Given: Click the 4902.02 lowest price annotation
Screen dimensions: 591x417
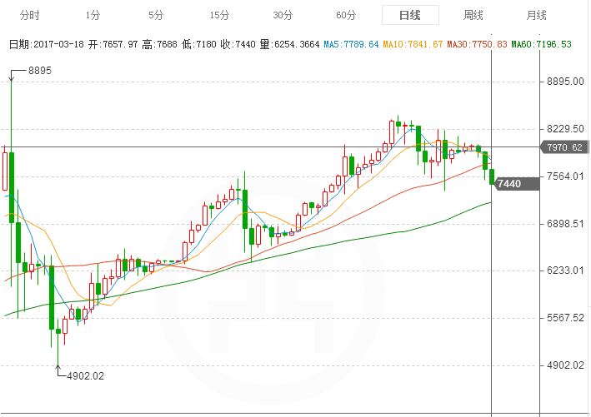Looking at the screenshot, I should pos(86,376).
